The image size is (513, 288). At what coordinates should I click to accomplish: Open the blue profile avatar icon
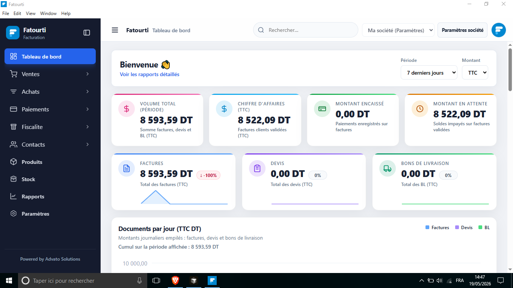(x=499, y=30)
